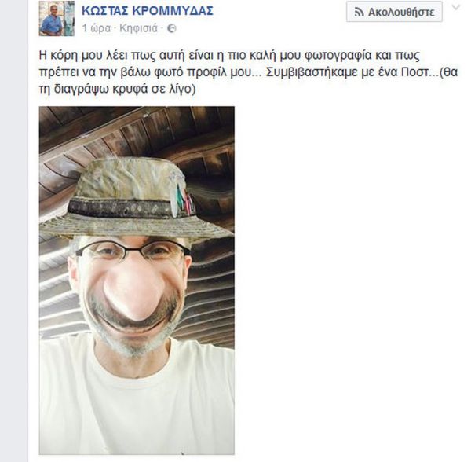The image size is (471, 462).
Task: Open the Κηφισιά location link
Action: point(138,28)
